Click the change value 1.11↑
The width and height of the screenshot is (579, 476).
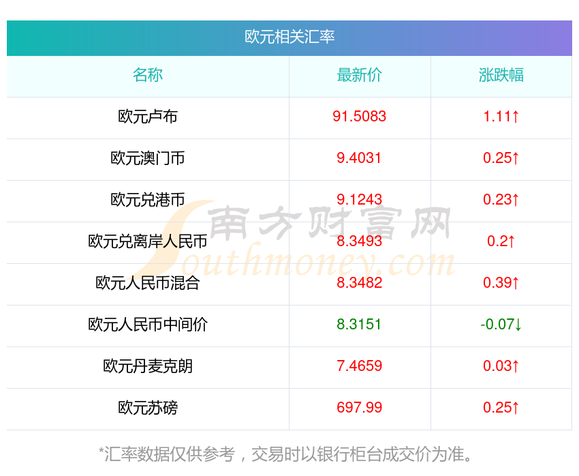501,117
